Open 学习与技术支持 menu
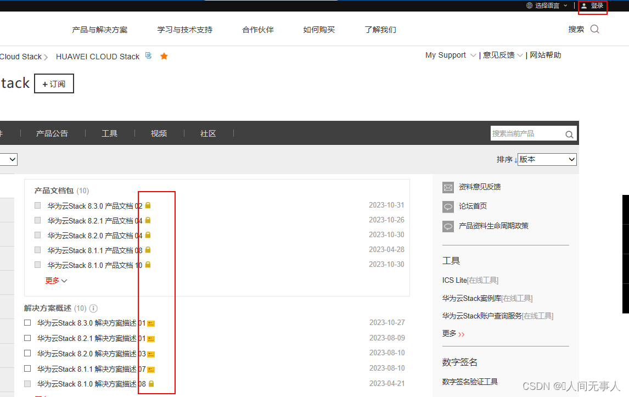Image resolution: width=629 pixels, height=397 pixels. [x=184, y=30]
